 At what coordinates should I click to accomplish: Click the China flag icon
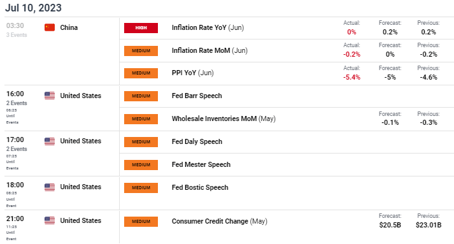click(x=50, y=27)
